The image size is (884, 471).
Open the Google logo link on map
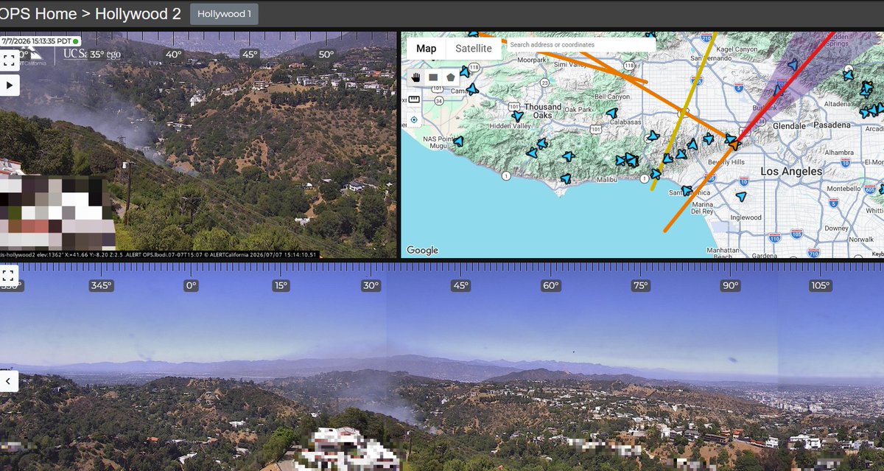(x=423, y=250)
